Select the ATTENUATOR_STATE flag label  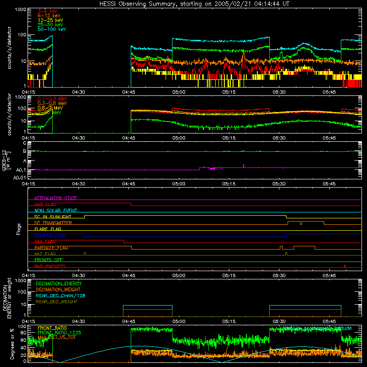[x=56, y=198]
